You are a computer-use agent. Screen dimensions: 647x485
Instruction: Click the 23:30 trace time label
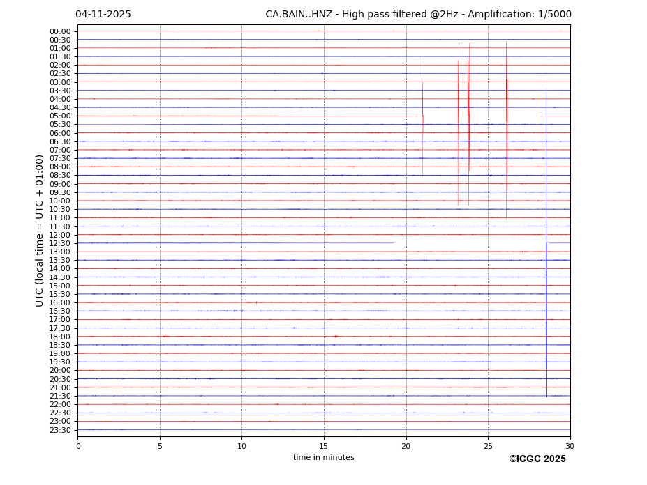pos(60,430)
